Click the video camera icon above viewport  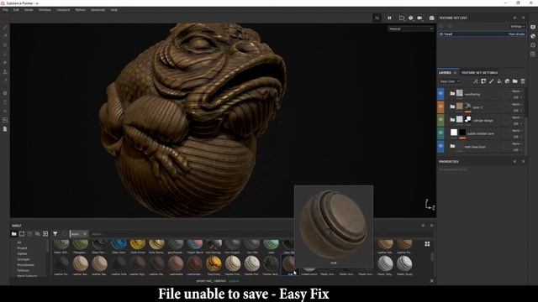pyautogui.click(x=419, y=18)
